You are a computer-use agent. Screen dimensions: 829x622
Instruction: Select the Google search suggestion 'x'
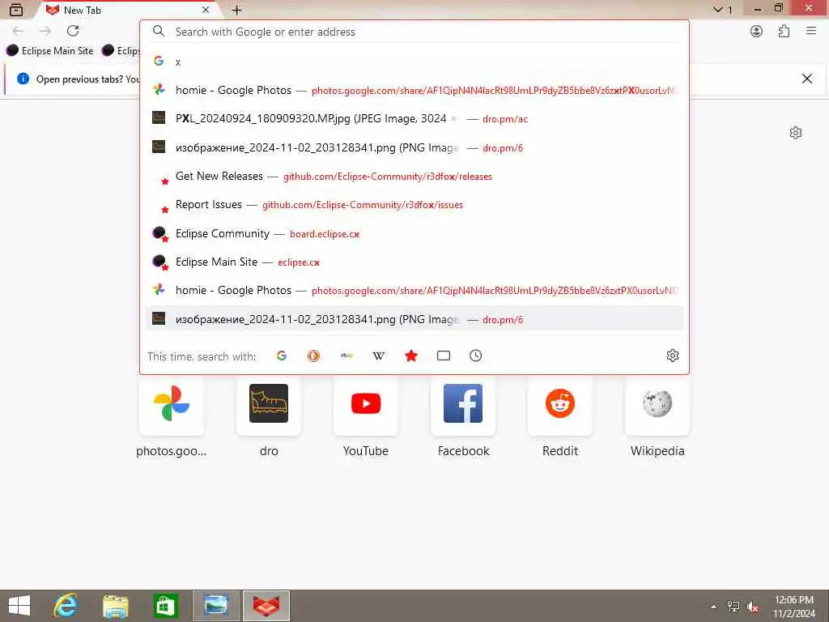click(x=414, y=62)
